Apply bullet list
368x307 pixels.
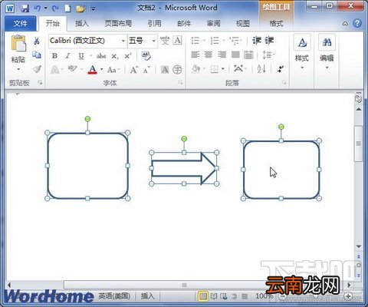click(195, 41)
